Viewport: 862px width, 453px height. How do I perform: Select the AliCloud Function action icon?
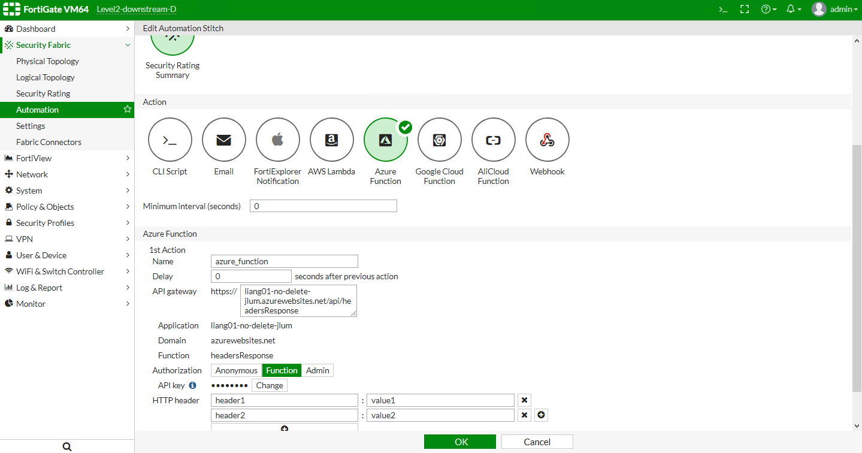point(494,140)
